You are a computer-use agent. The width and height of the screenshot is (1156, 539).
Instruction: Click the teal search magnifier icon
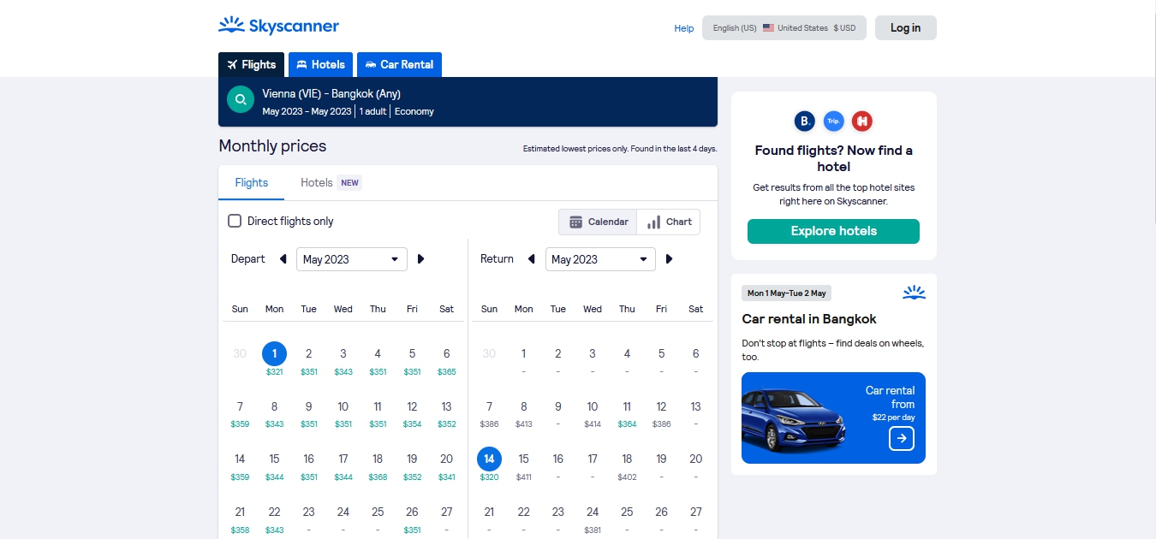click(241, 99)
